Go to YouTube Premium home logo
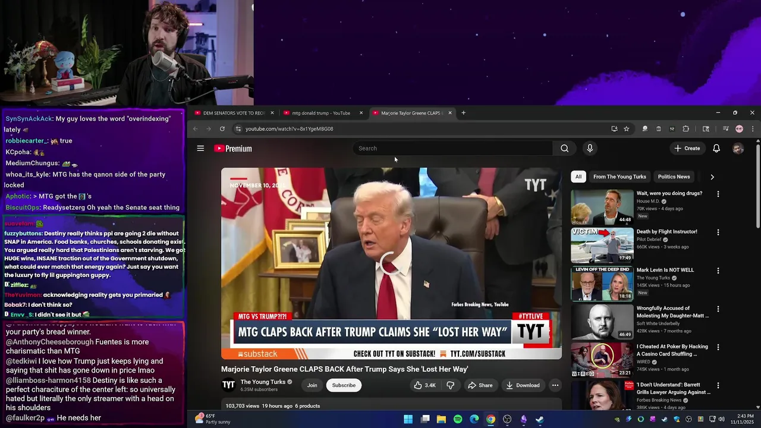The height and width of the screenshot is (428, 761). click(x=233, y=149)
